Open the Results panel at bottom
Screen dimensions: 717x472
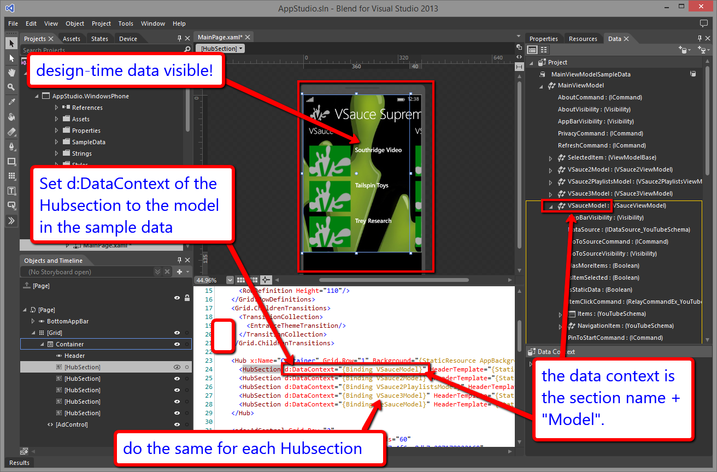pyautogui.click(x=19, y=463)
